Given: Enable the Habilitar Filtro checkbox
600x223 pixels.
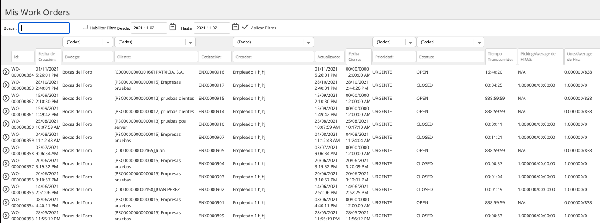Looking at the screenshot, I should click(86, 27).
